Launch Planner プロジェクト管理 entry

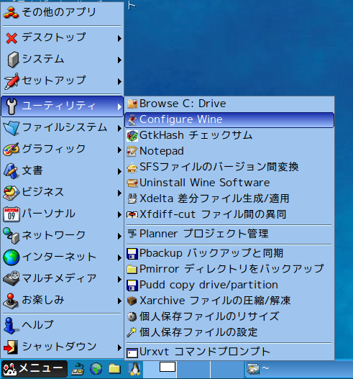pyautogui.click(x=229, y=234)
